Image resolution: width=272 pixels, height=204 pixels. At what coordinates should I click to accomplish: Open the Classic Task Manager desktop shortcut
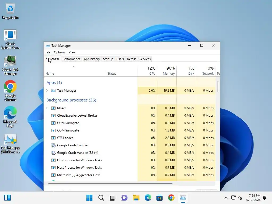10,65
